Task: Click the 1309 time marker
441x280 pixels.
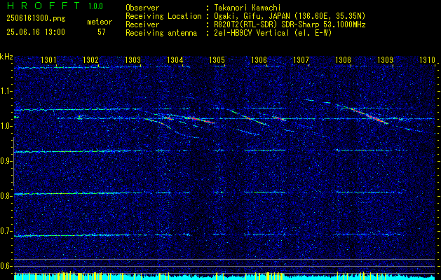Action: click(x=385, y=59)
